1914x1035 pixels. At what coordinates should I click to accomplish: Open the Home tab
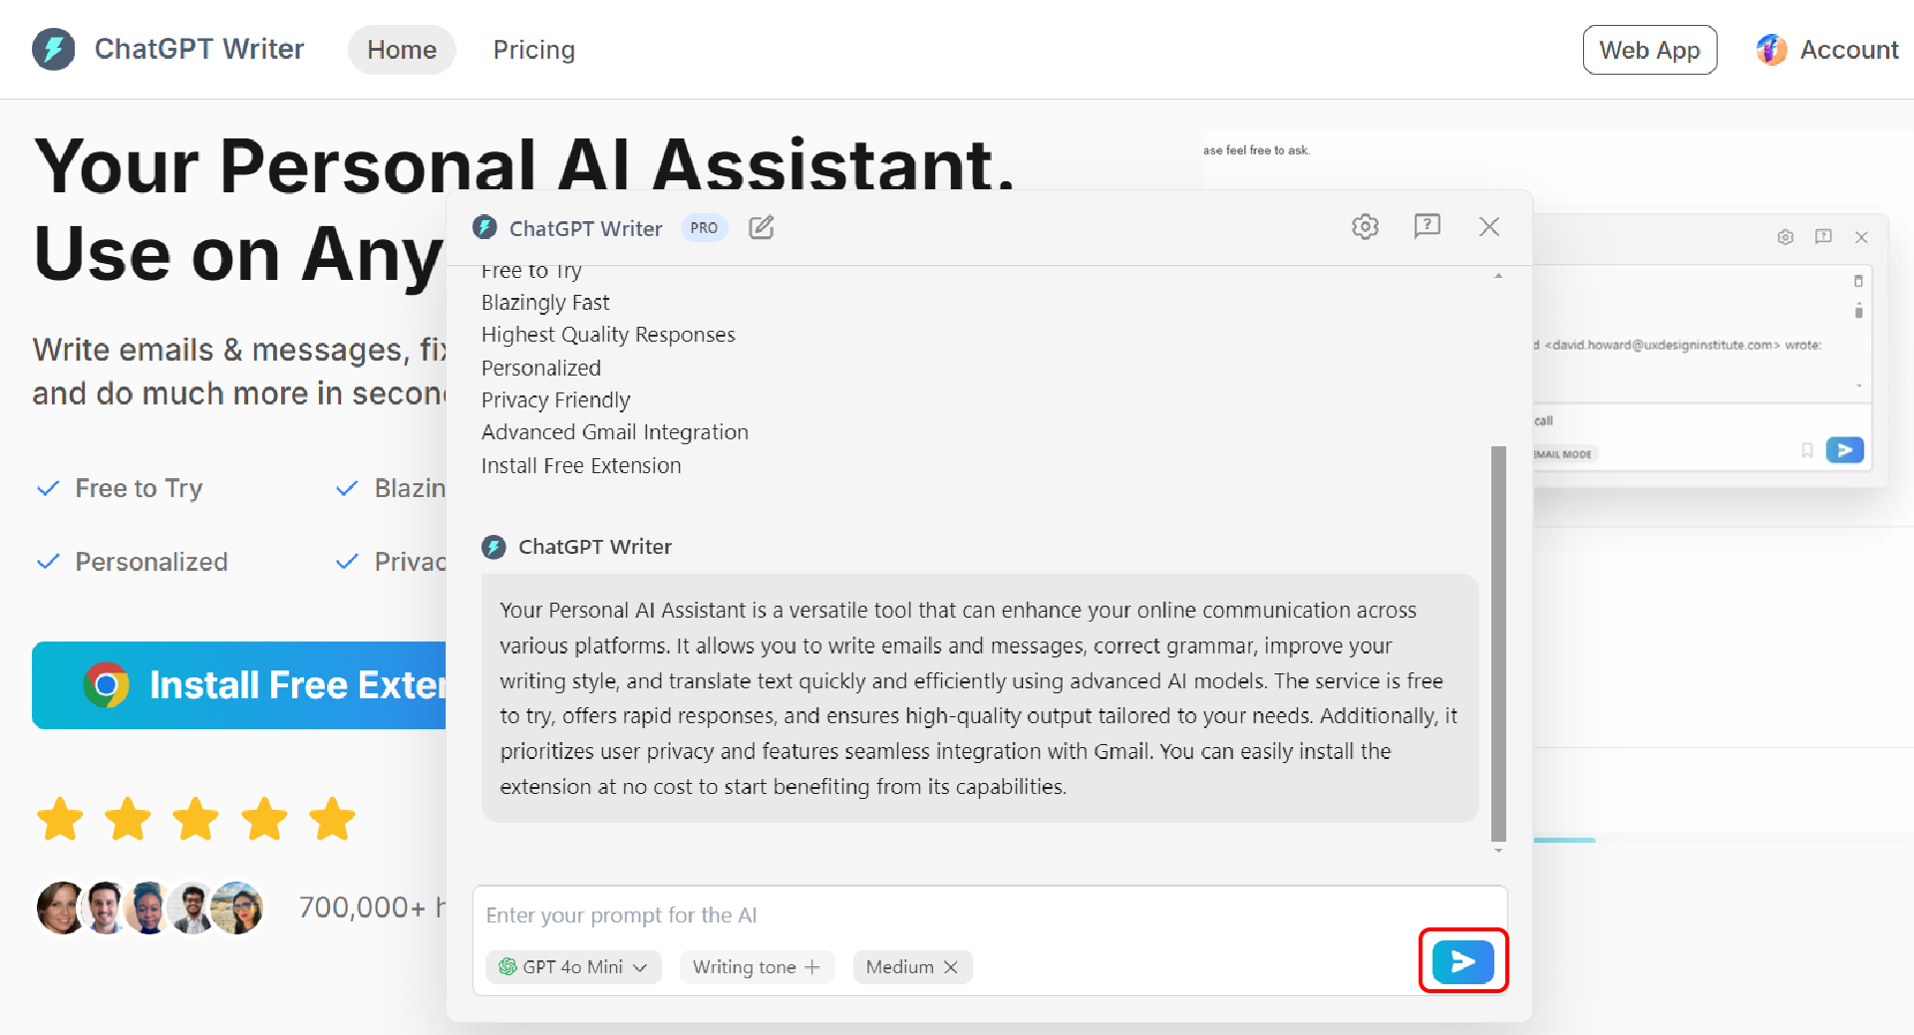pyautogui.click(x=402, y=50)
